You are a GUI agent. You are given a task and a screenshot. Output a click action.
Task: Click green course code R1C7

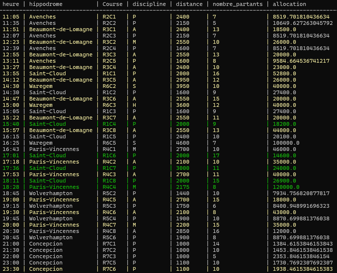coord(109,168)
